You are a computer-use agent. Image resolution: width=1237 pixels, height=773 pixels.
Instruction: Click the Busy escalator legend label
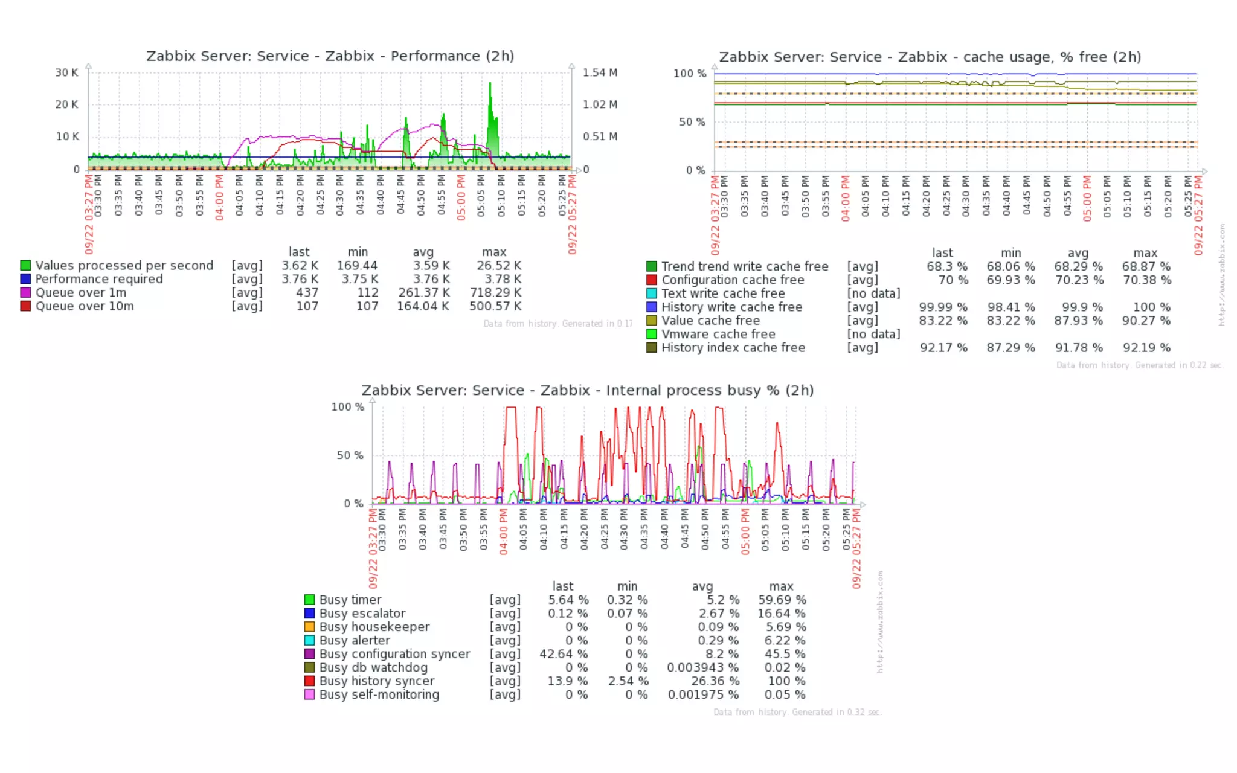click(362, 614)
